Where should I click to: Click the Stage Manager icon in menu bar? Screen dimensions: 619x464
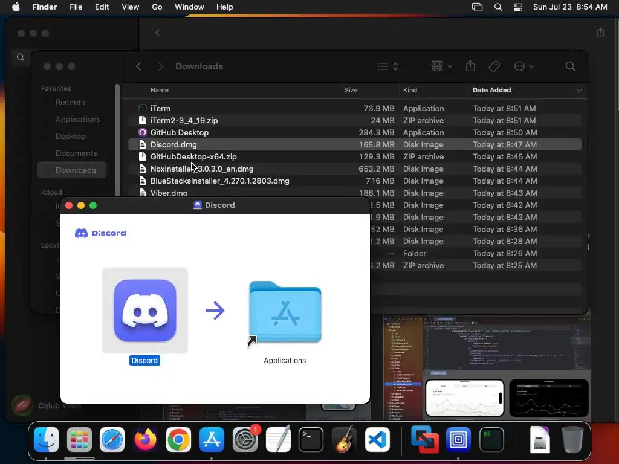click(477, 7)
